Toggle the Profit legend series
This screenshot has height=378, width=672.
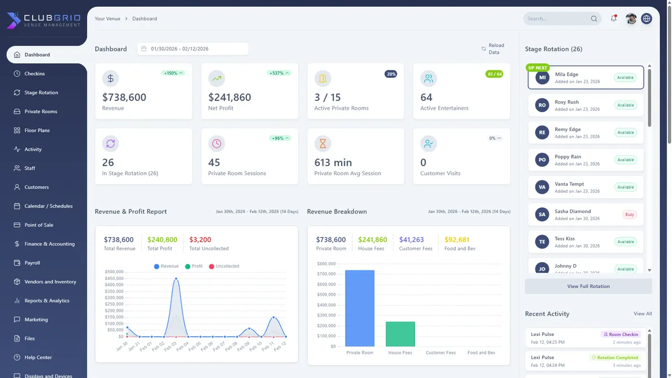point(194,267)
